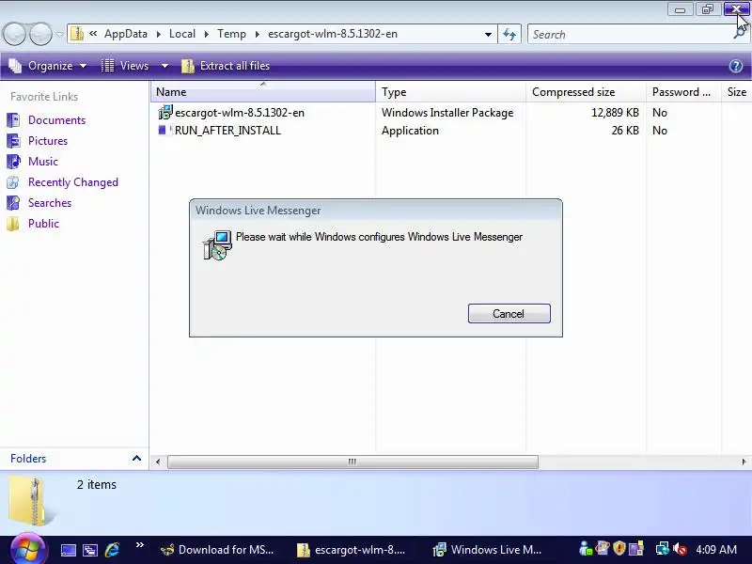Viewport: 752px width, 564px height.
Task: Select the RUN_AFTER_INSTALL application file
Action: point(227,131)
